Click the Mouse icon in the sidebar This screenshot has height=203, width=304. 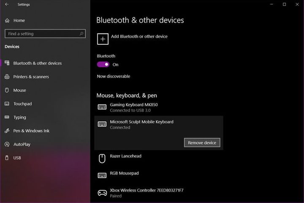(x=7, y=90)
